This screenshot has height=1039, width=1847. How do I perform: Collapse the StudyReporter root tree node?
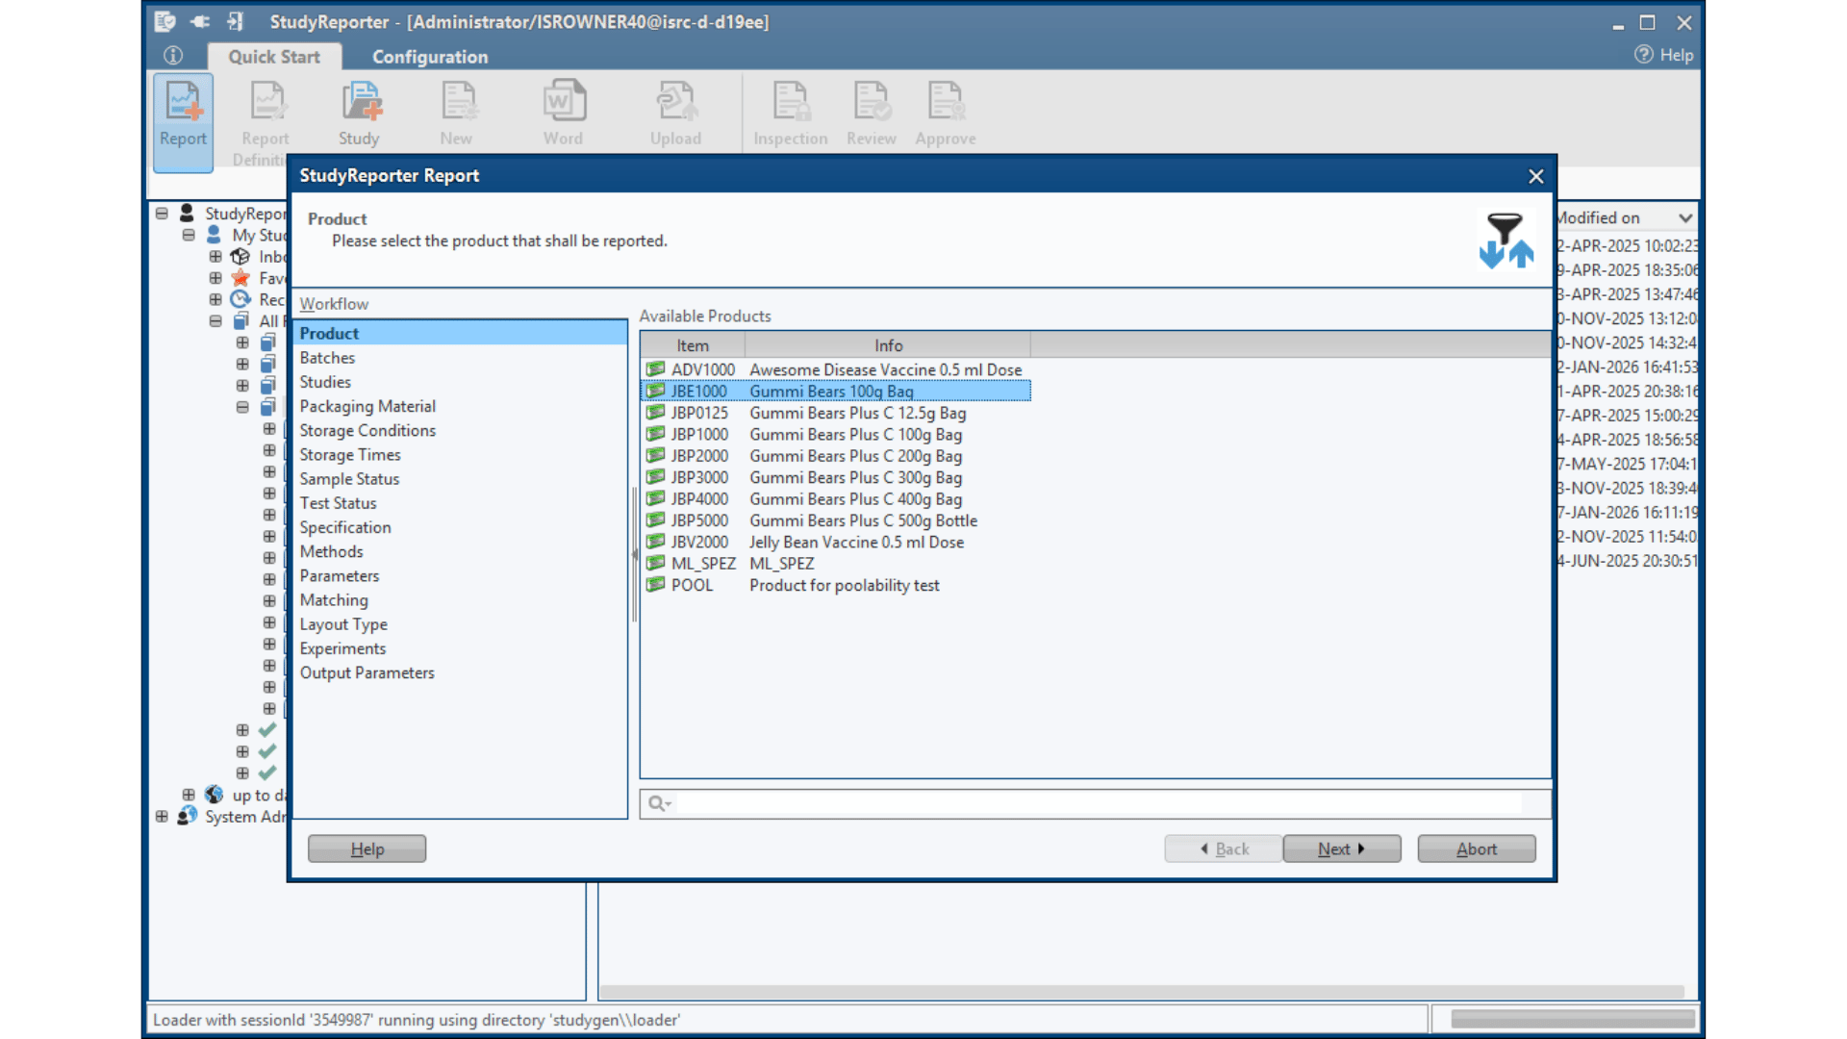(x=162, y=214)
